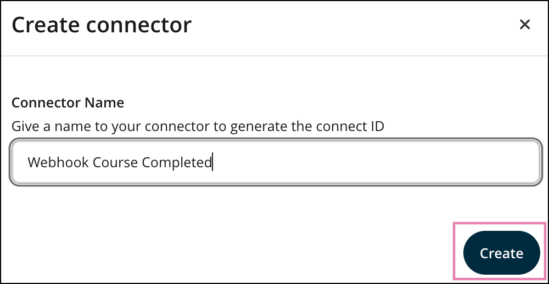
Task: Close the Create connector dialog
Action: (525, 25)
